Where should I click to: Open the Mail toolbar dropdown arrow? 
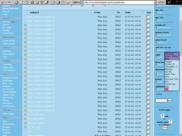pos(55,2)
